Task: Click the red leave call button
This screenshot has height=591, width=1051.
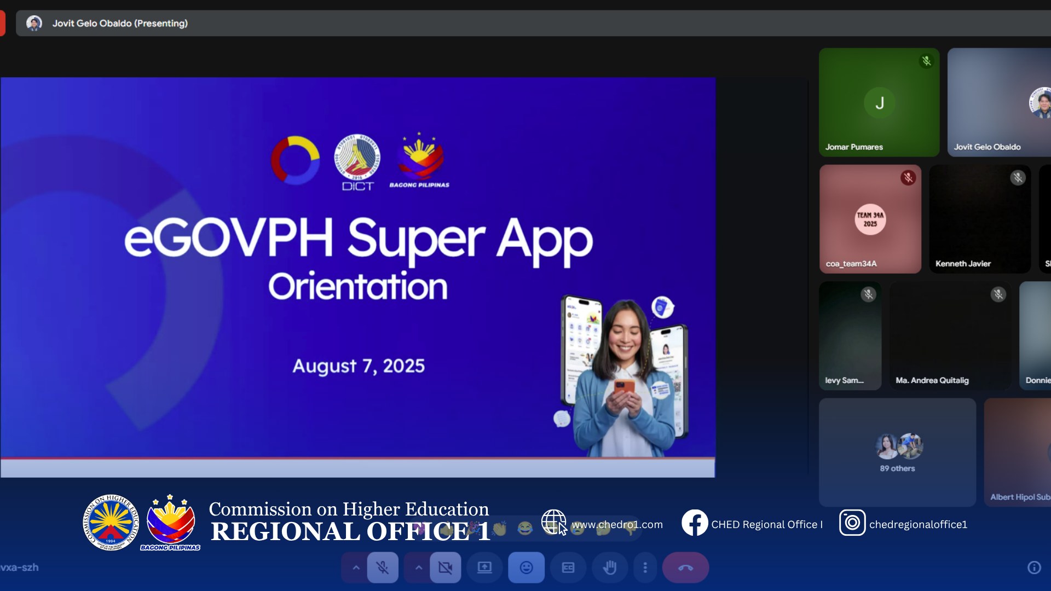Action: [x=685, y=567]
